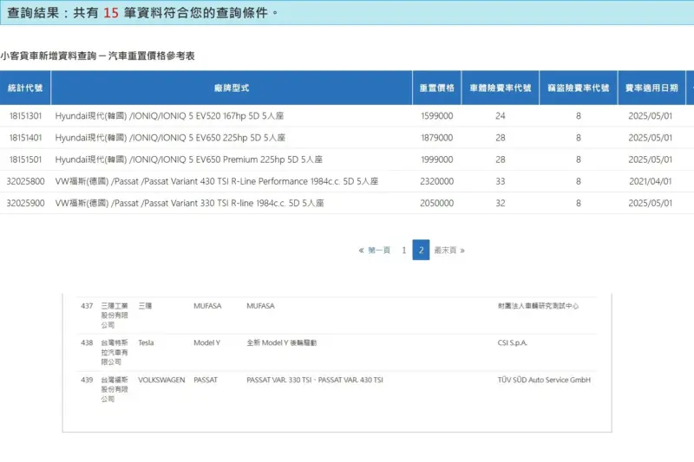
Task: Click the 竊盜險費率代號 column header
Action: point(578,88)
